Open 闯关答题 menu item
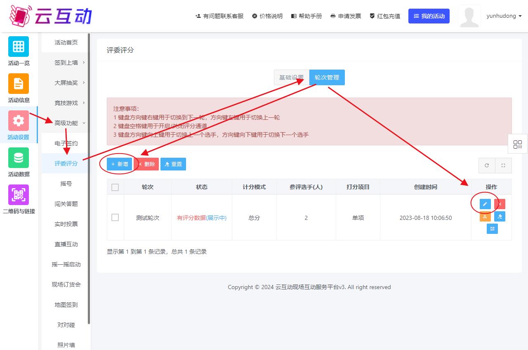The height and width of the screenshot is (350, 528). pyautogui.click(x=66, y=204)
